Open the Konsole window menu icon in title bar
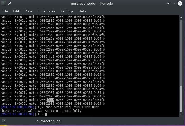This screenshot has width=185, height=126. 3,4
